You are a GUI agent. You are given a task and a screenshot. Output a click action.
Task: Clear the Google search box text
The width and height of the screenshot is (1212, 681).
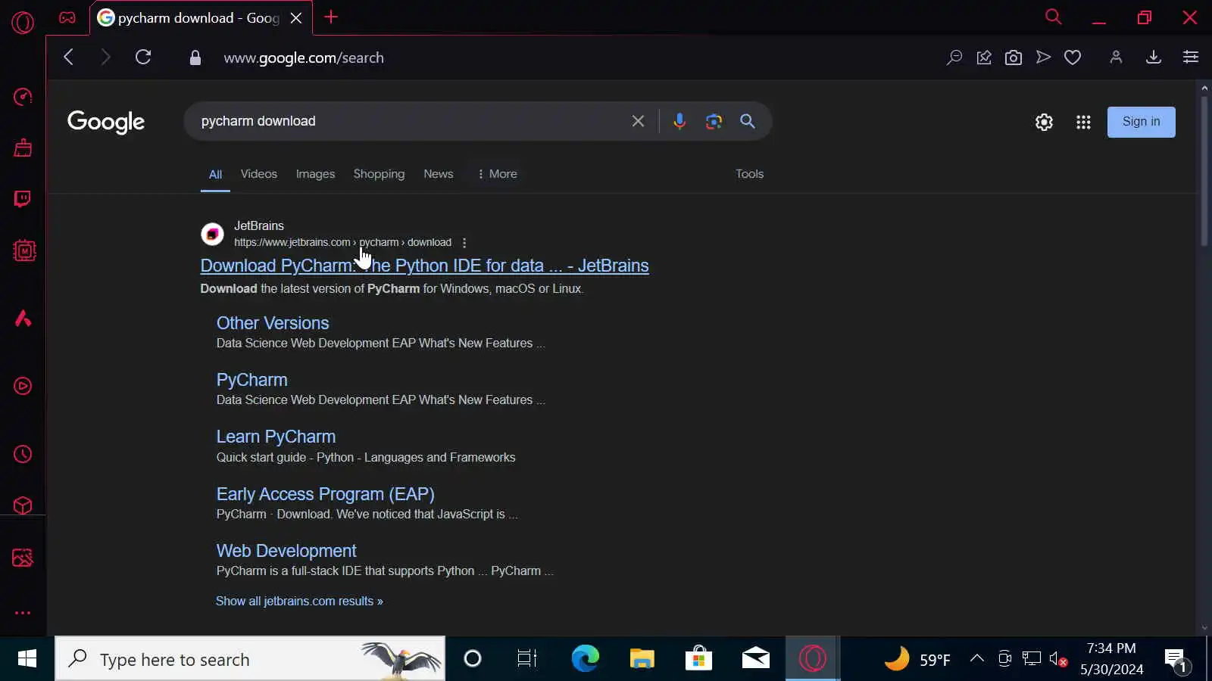638,121
